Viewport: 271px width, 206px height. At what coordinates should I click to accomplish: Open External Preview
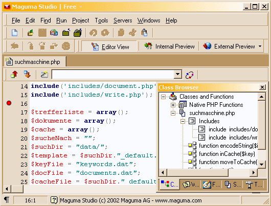coord(229,47)
